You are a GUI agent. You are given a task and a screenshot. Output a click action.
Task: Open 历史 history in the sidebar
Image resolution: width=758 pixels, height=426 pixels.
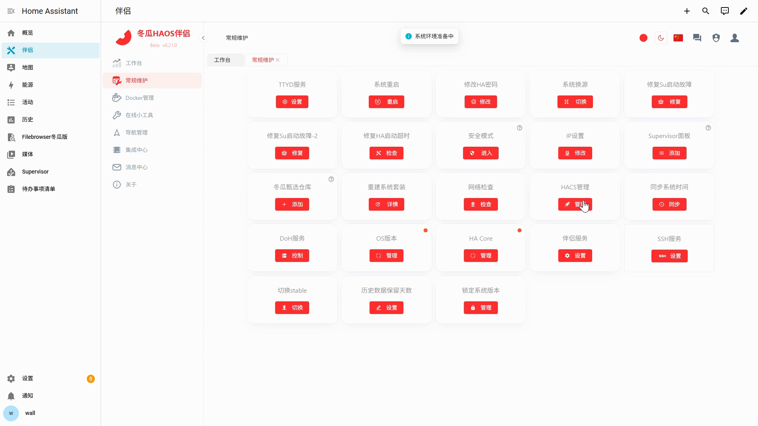[51, 120]
